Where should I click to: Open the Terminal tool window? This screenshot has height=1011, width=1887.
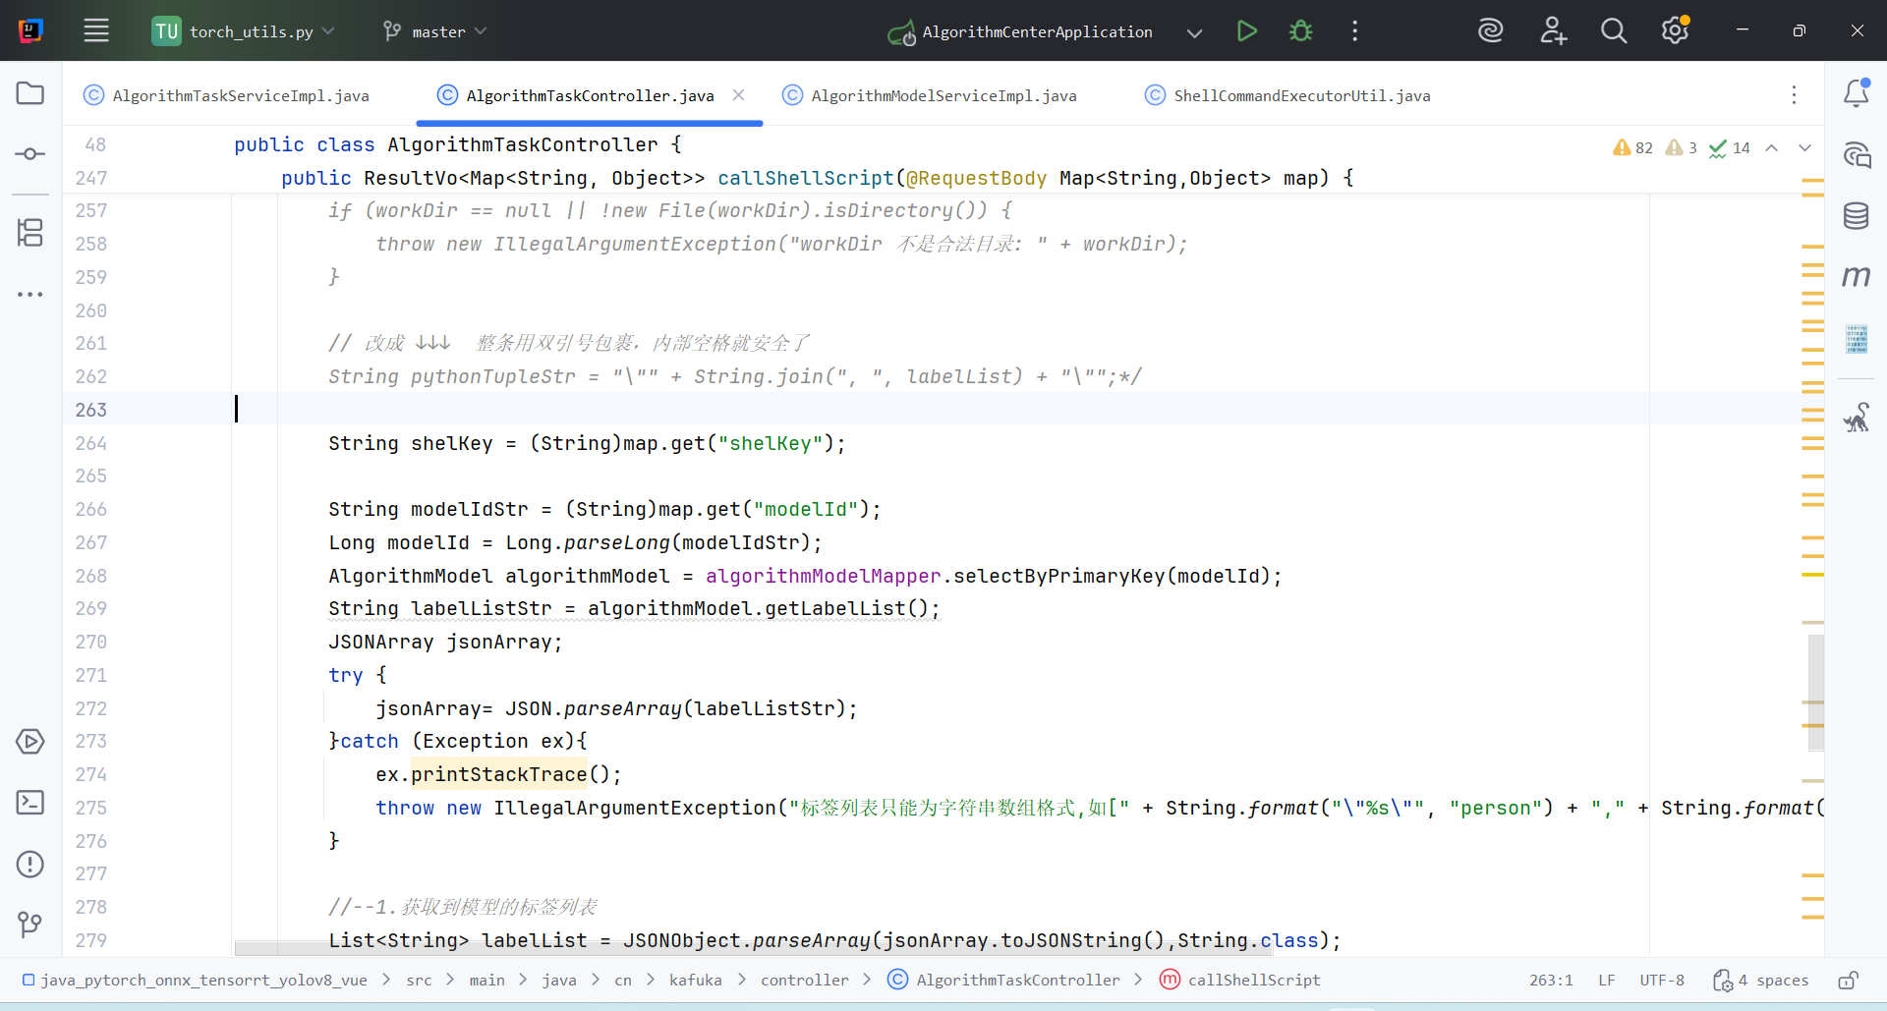point(30,802)
